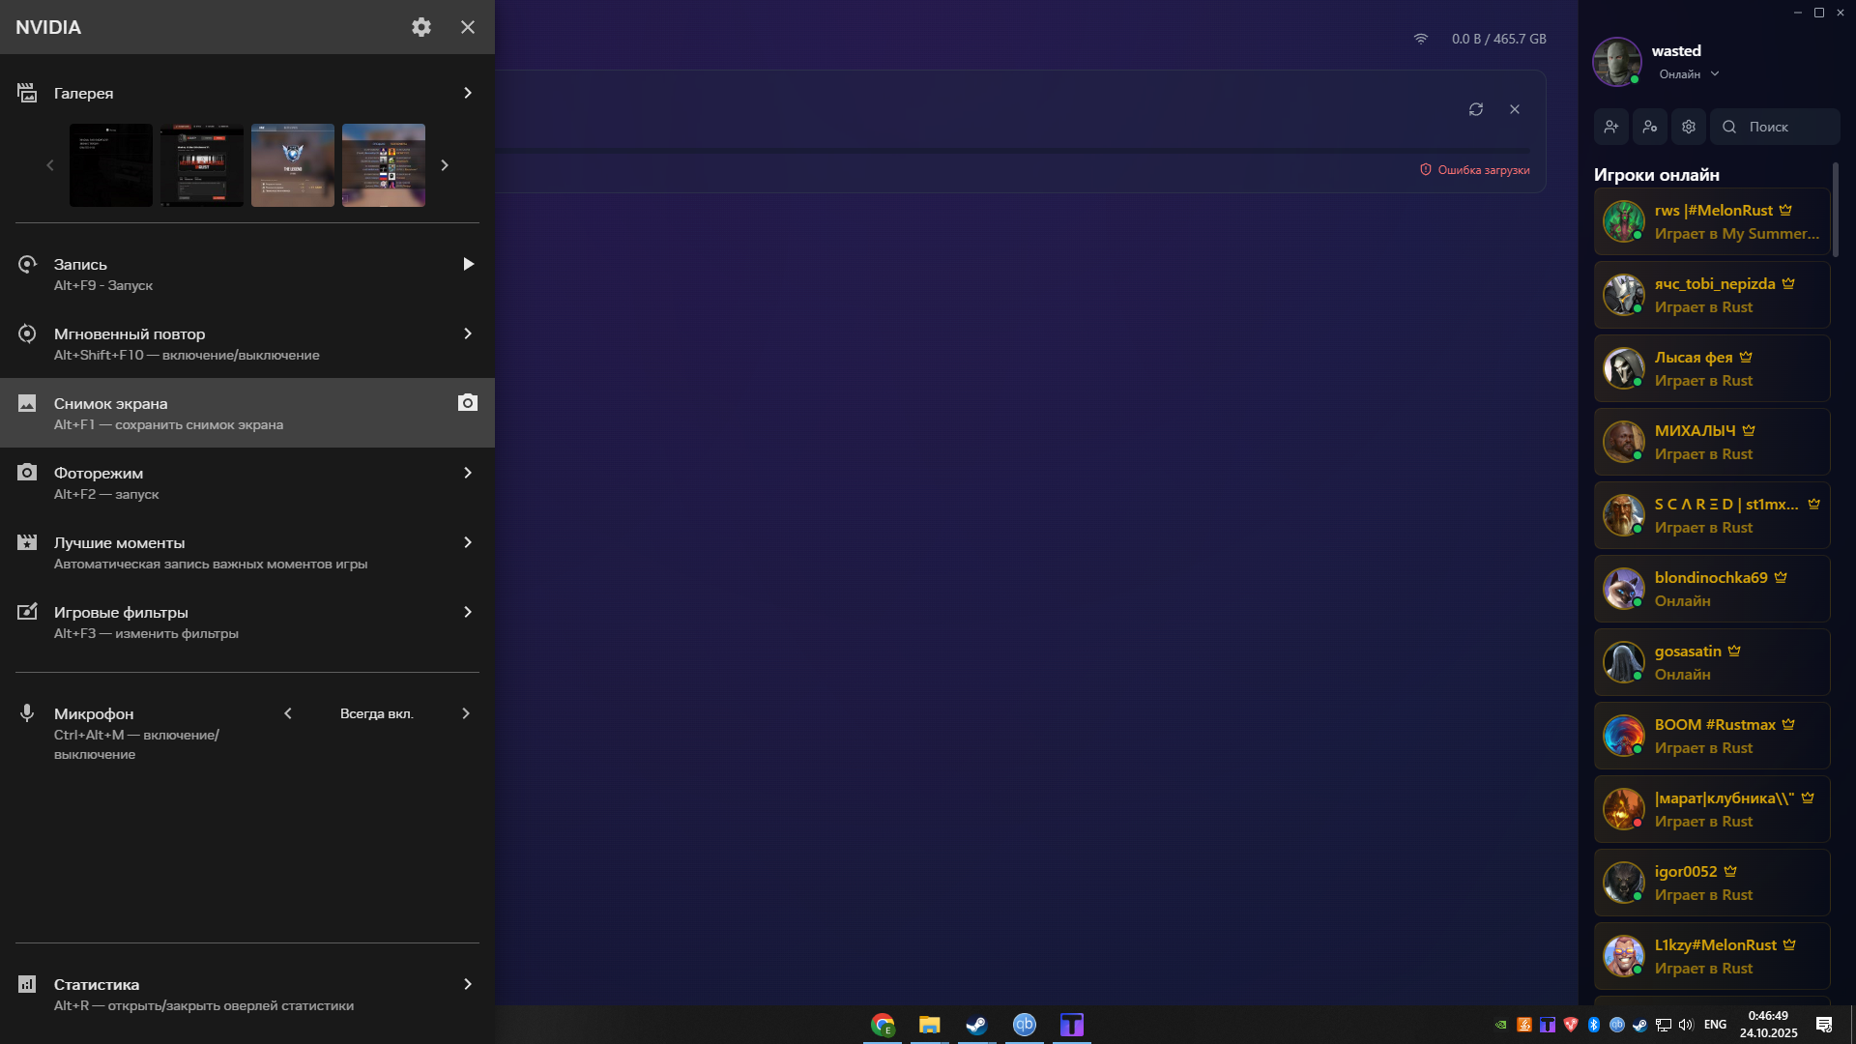Open the NVIDIA overlay settings gear
This screenshot has width=1856, height=1044.
tap(421, 27)
